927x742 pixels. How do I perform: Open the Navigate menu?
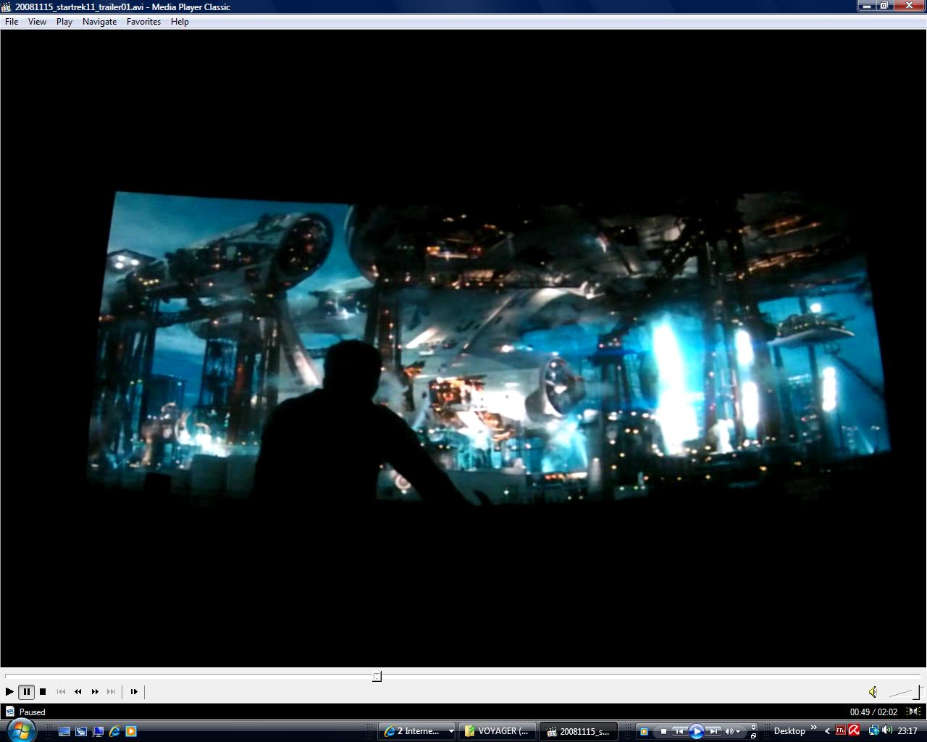click(99, 22)
